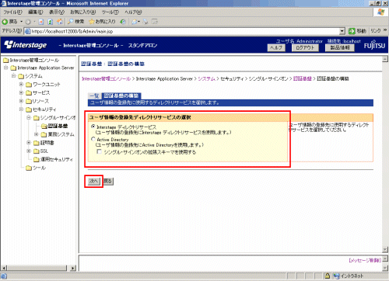Open the 編集(E) menu
The width and height of the screenshot is (389, 281).
pos(36,12)
